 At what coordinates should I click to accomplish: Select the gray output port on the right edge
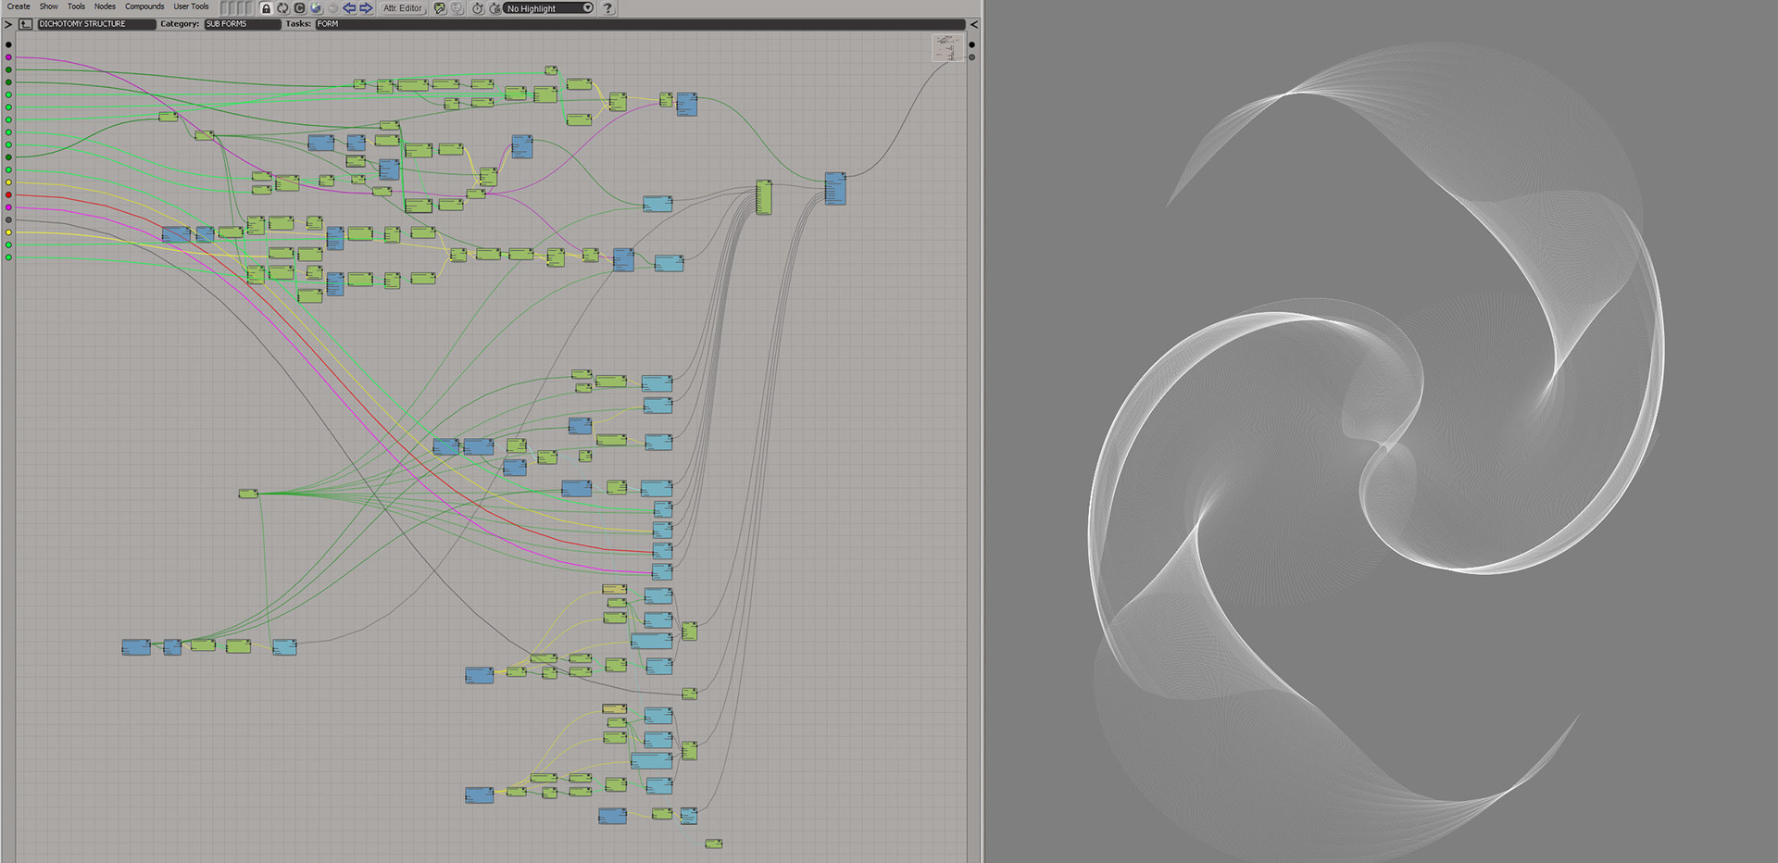pyautogui.click(x=971, y=57)
